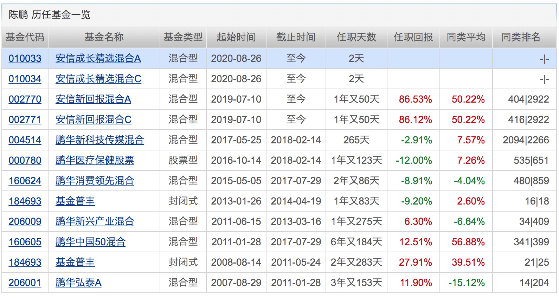This screenshot has height=298, width=559.
Task: Select the 86.12% return value
Action: coord(415,119)
